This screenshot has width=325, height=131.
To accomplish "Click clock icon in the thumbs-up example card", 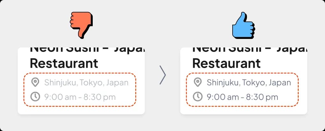I will (198, 97).
